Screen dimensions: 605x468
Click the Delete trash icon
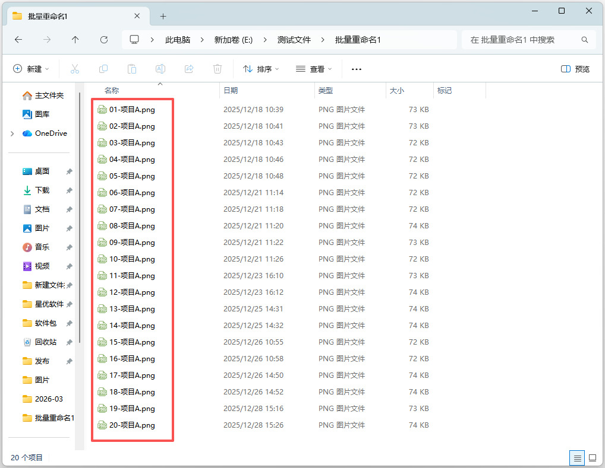[x=218, y=69]
